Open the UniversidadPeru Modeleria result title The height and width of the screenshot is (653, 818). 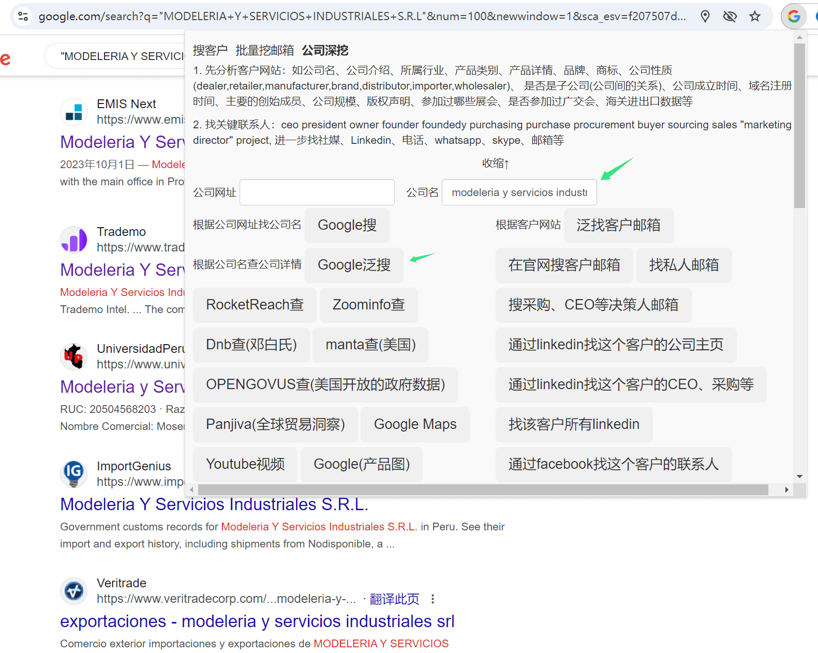123,387
